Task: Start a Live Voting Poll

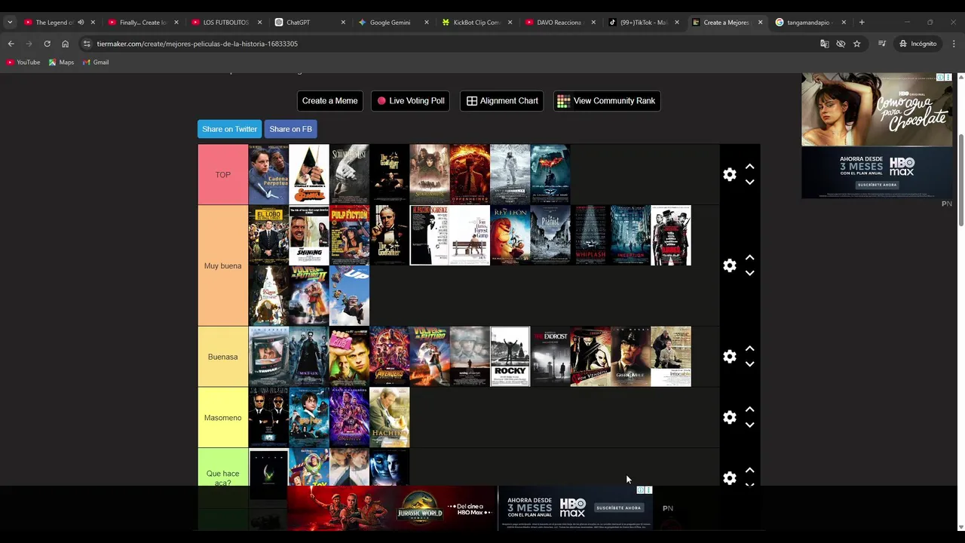Action: pyautogui.click(x=411, y=101)
